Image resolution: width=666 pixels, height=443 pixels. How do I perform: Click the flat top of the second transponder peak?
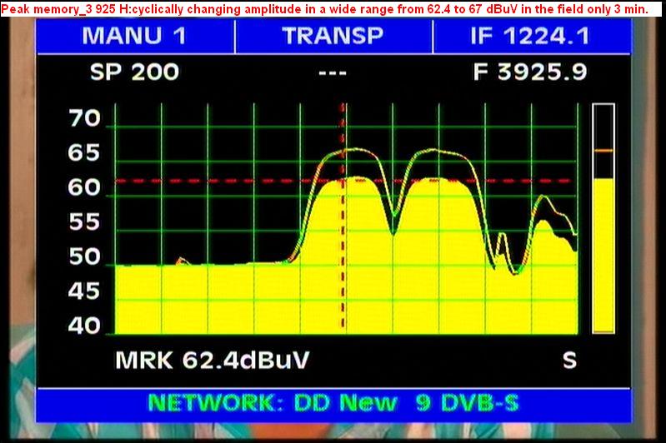[442, 179]
